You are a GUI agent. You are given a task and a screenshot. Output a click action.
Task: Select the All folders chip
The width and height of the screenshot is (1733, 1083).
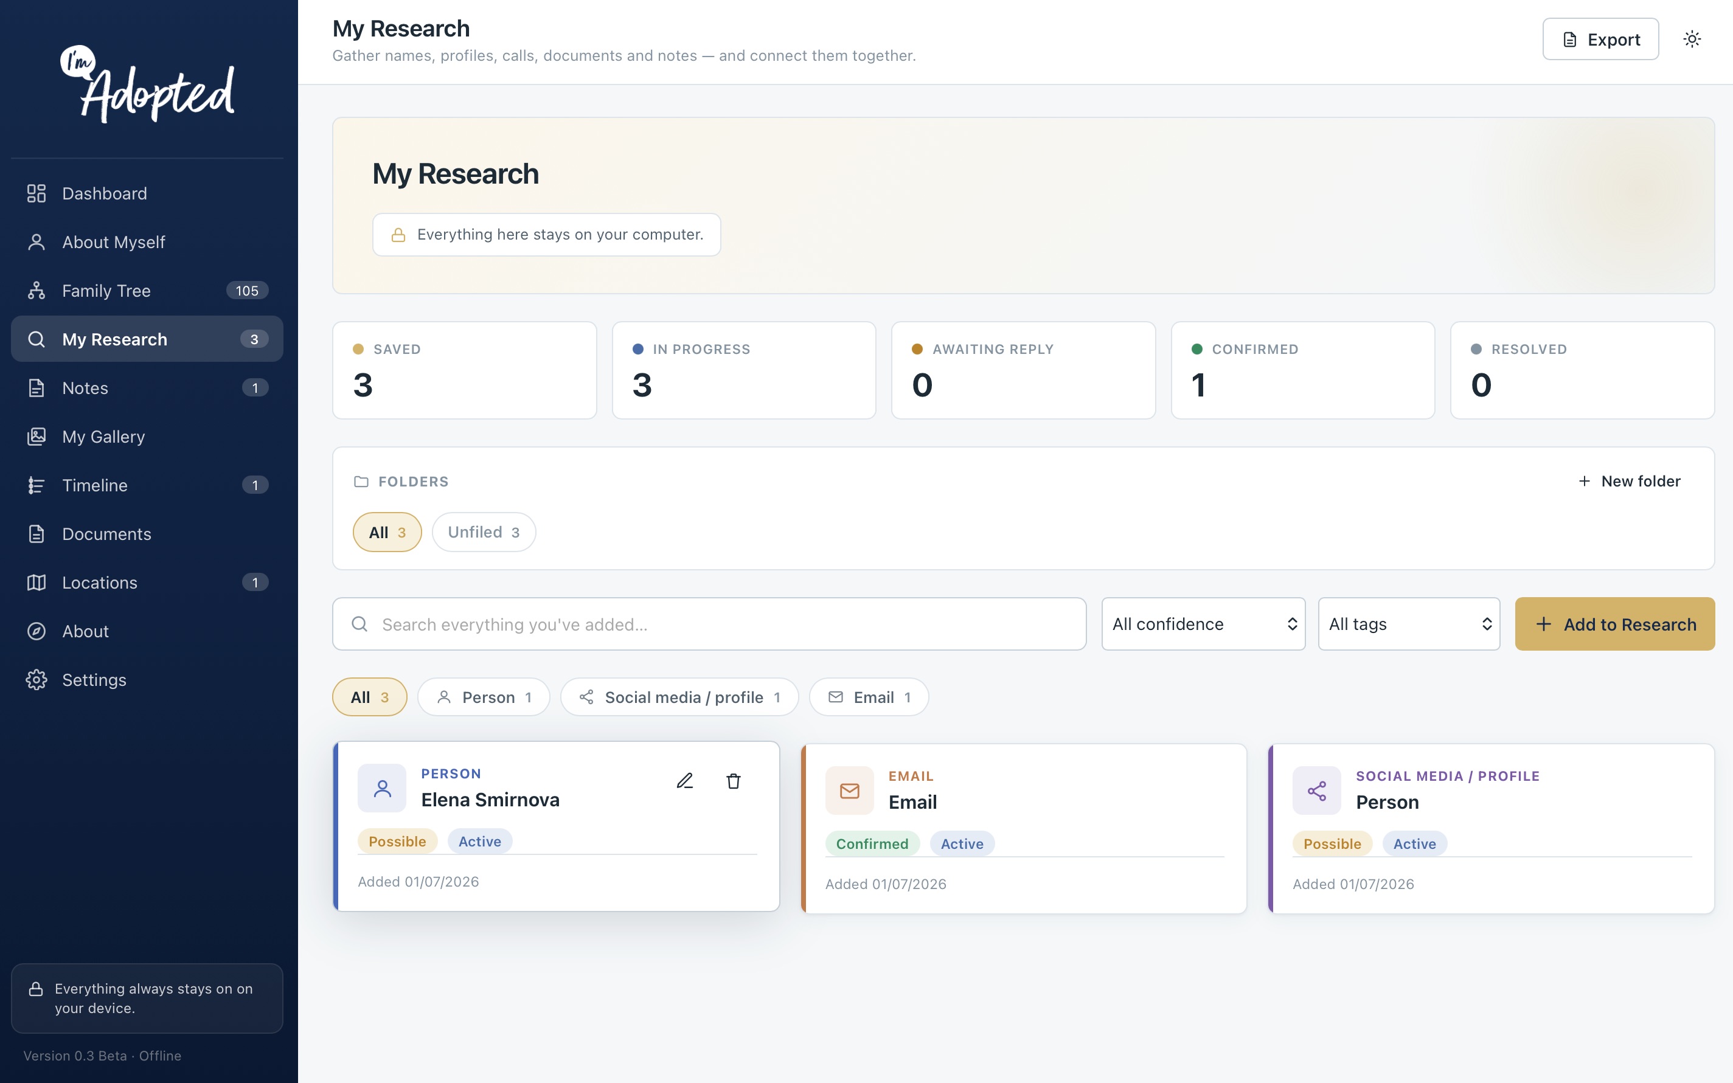387,532
